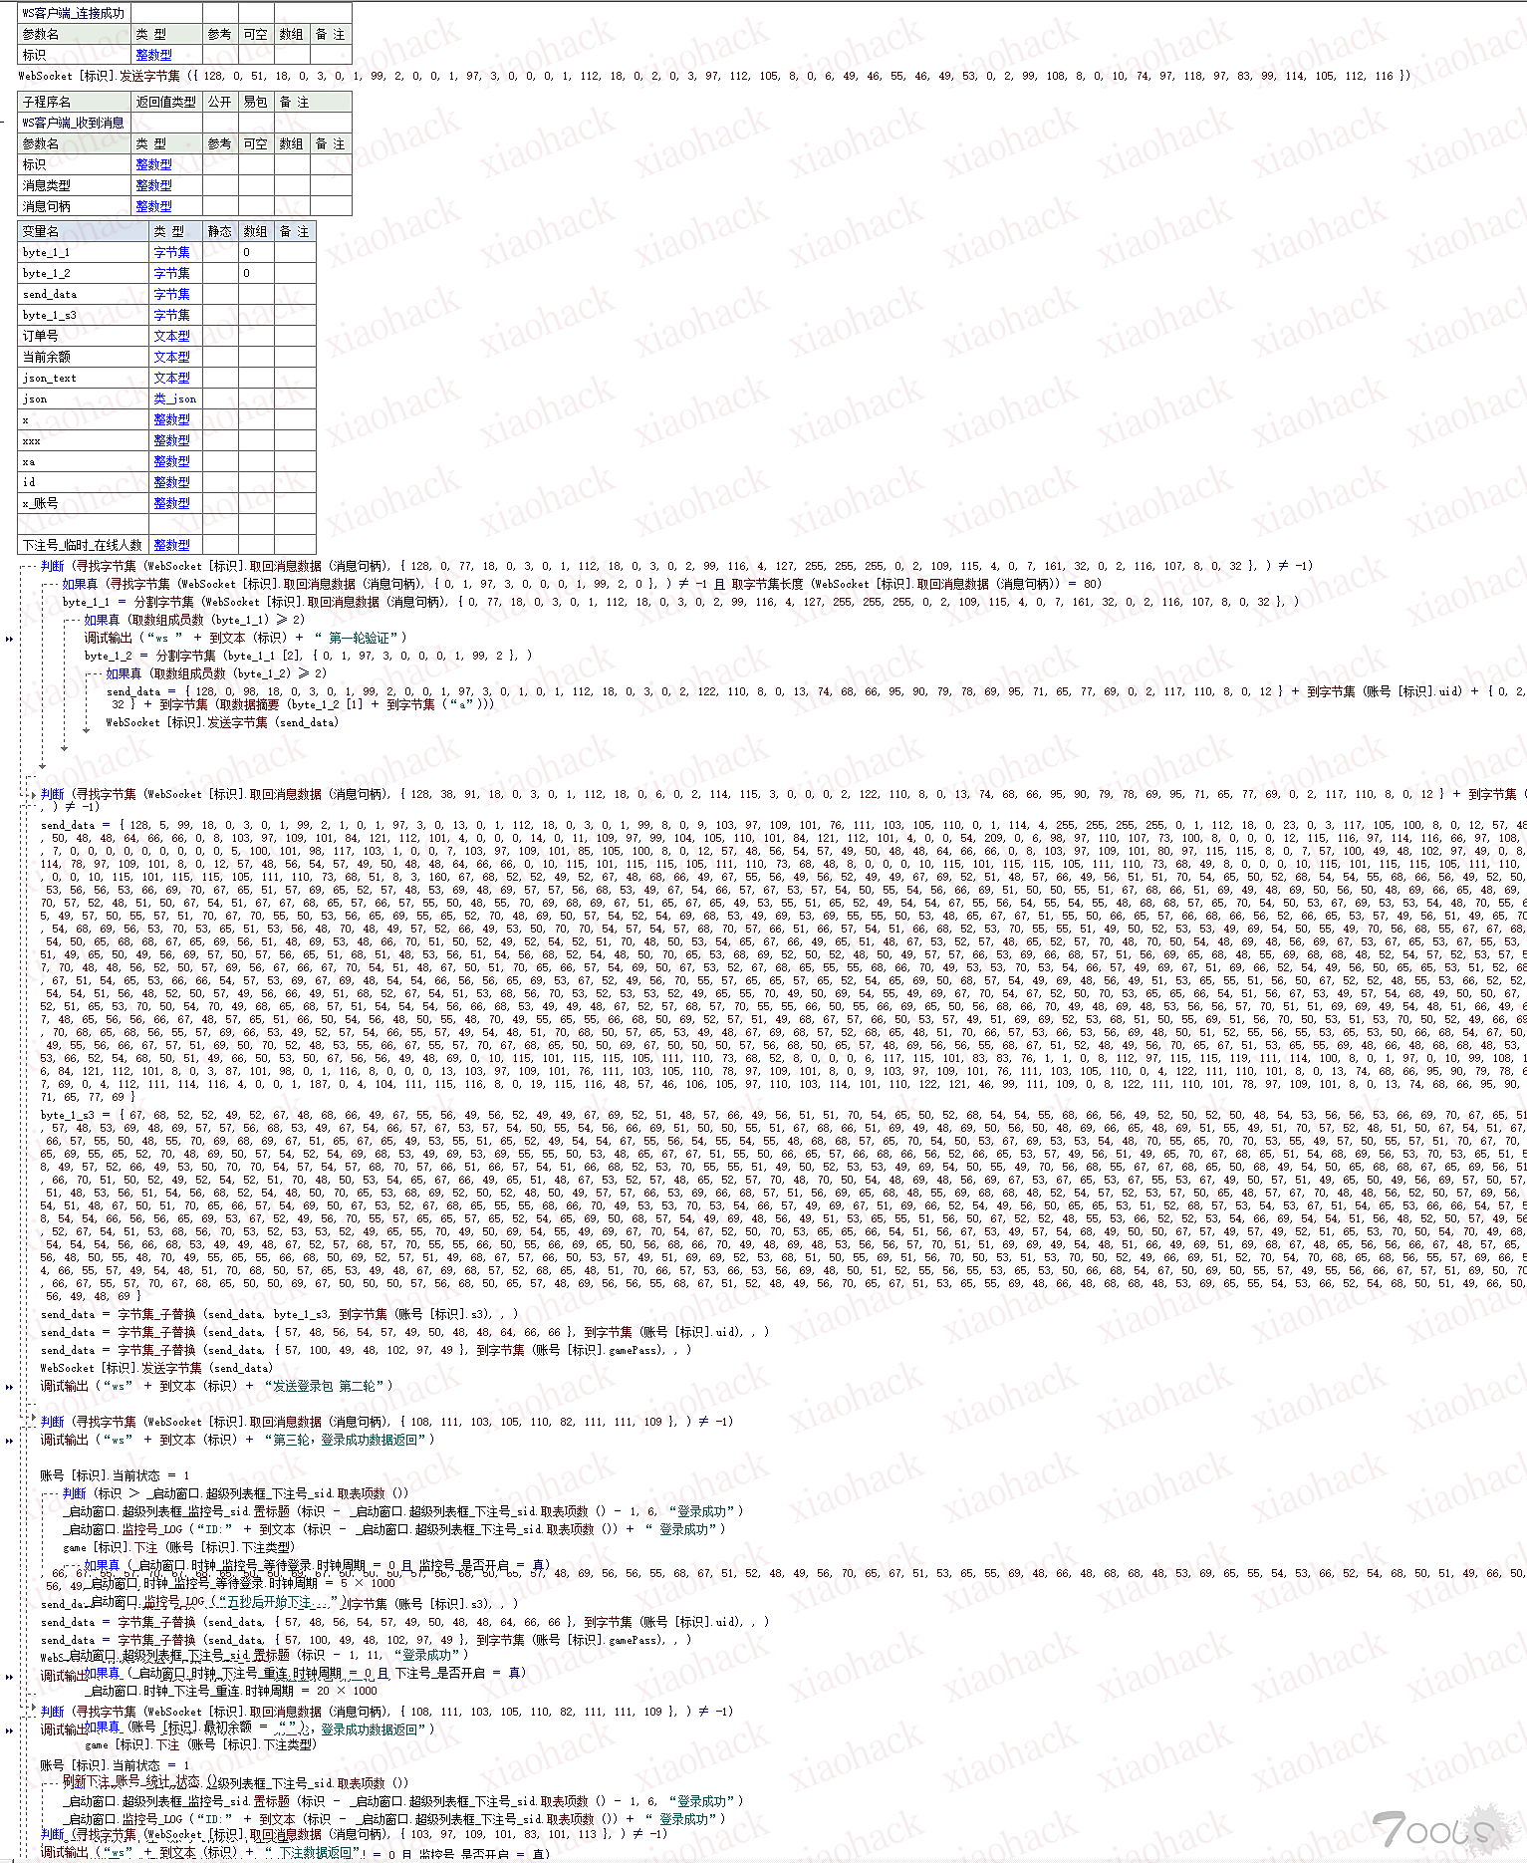Collapse 判断 branch starting with bytes 128, 38

(x=33, y=794)
